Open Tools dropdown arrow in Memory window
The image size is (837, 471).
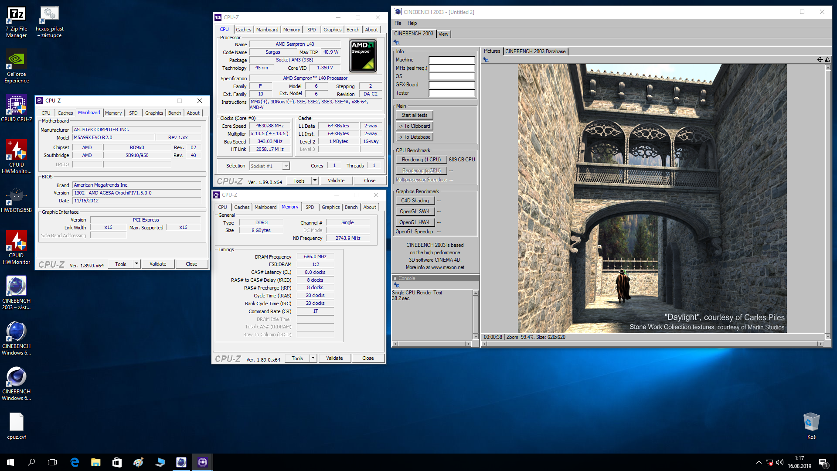(313, 358)
